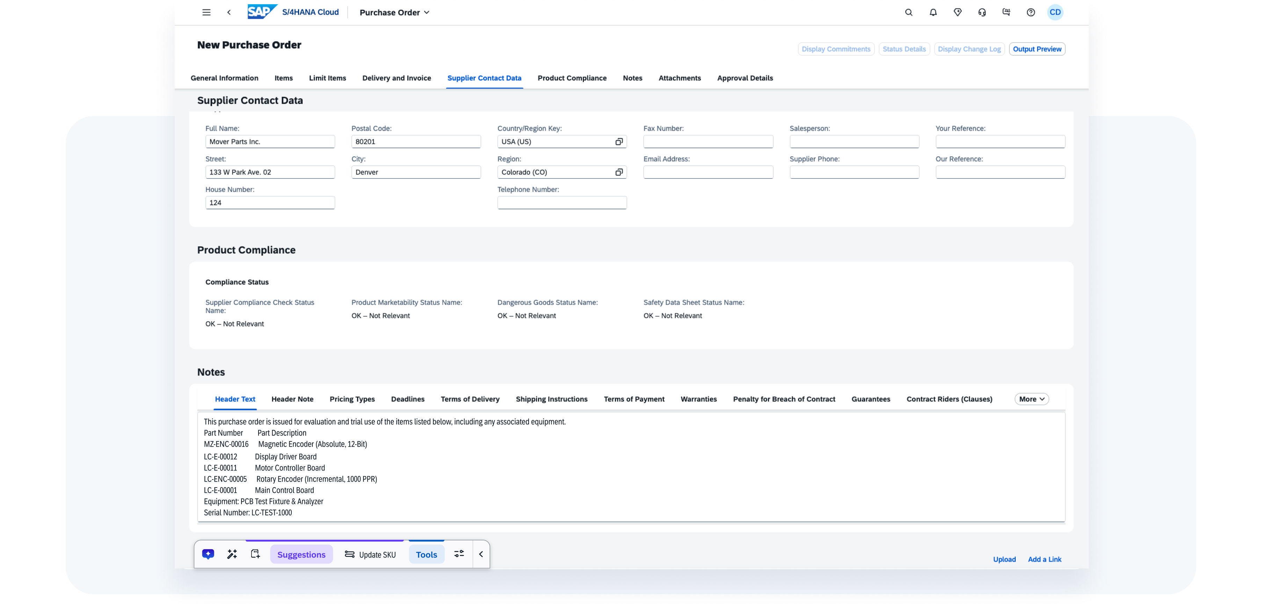Toggle the Suggestions button in floating toolbar
The width and height of the screenshot is (1262, 604).
pos(301,554)
